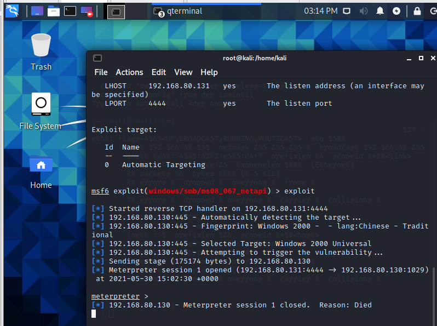The image size is (437, 326).
Task: Click the LHOST value 192.168.80.131
Action: (179, 86)
